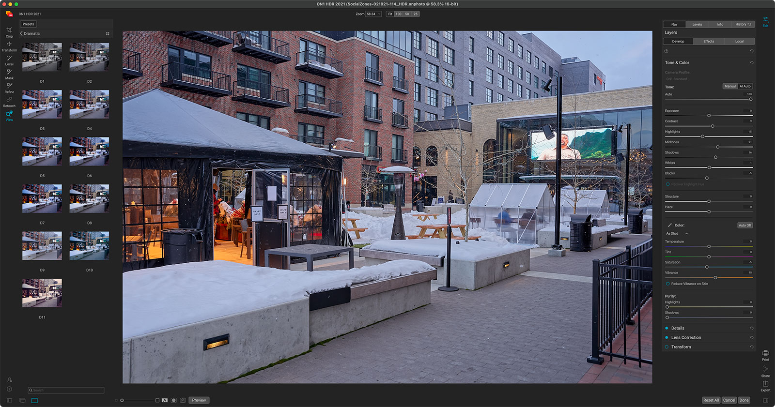
Task: Select the Crop tool
Action: tap(9, 31)
